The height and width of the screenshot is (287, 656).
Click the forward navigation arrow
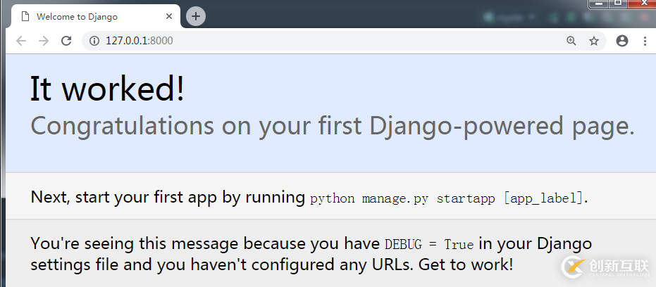(x=44, y=41)
